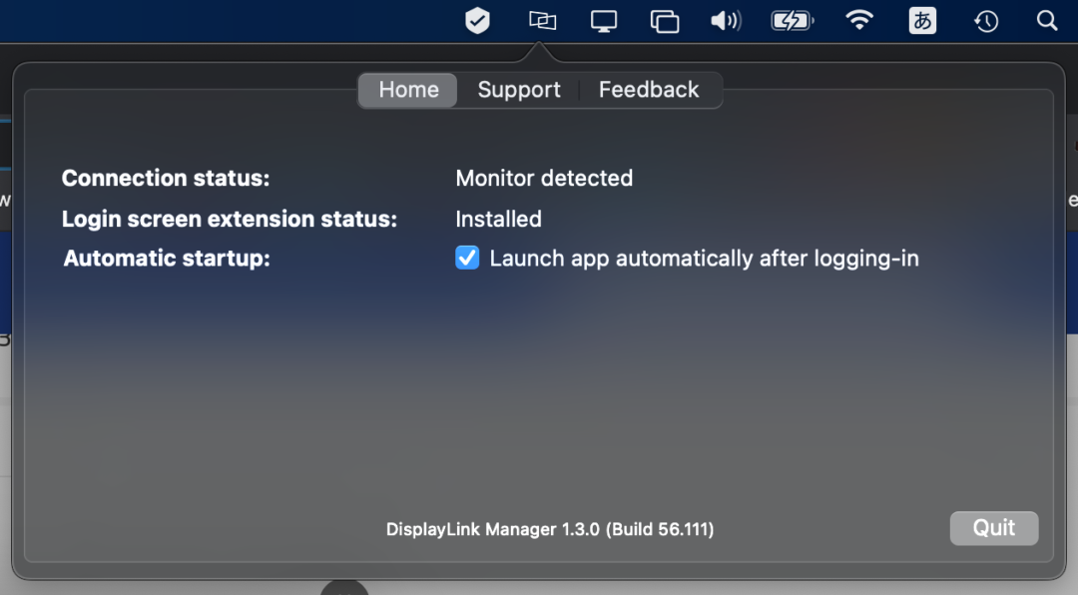
Task: Click the overlapping windows screen mirroring icon
Action: [x=665, y=21]
